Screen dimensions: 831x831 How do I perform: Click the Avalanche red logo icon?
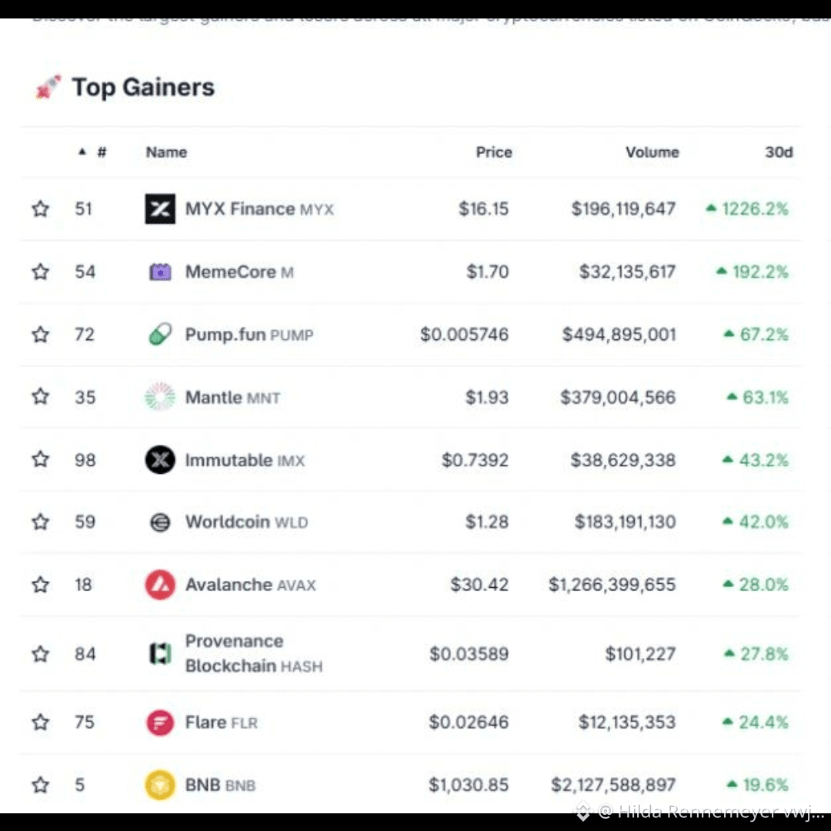(x=160, y=585)
